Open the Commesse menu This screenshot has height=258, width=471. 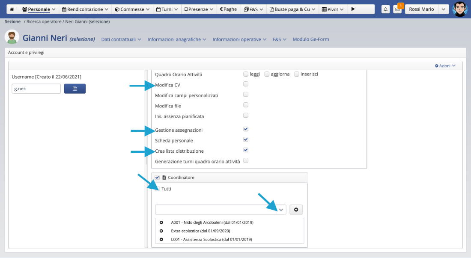[132, 9]
